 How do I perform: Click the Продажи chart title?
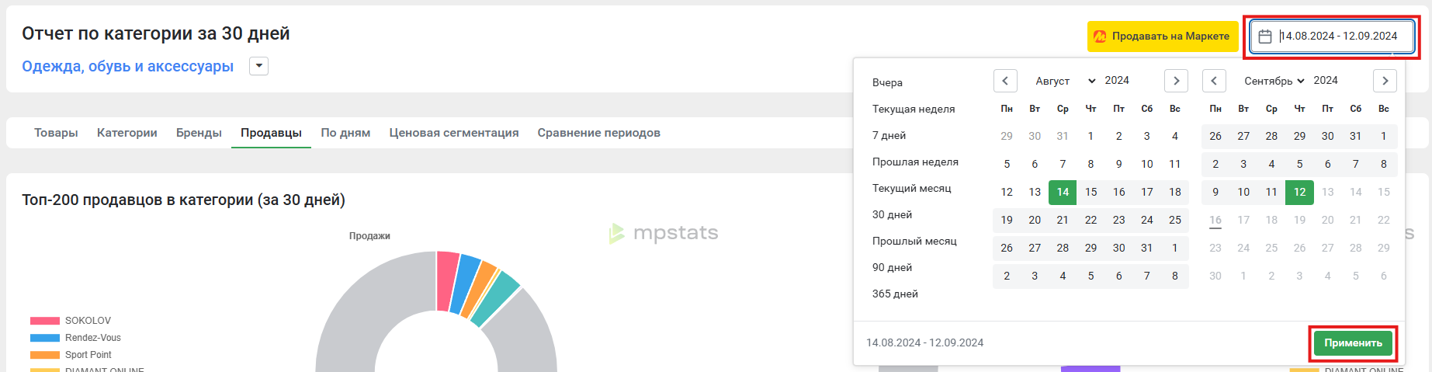point(369,236)
